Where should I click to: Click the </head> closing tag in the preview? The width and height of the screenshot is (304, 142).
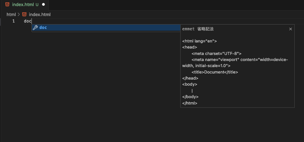(190, 78)
